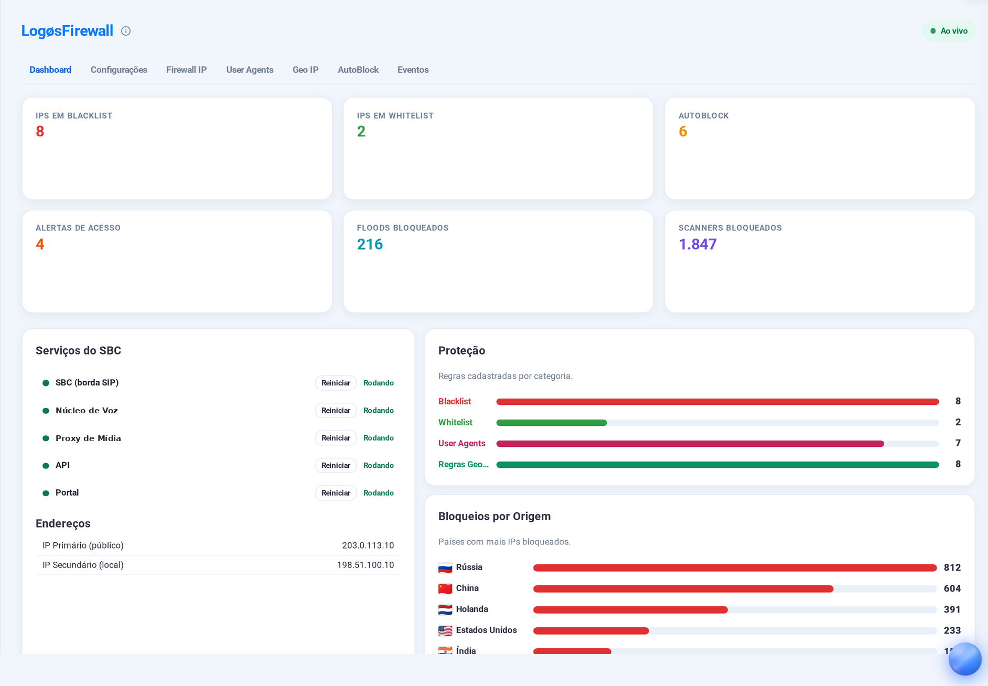Open the IPs em Blacklist card

point(177,148)
